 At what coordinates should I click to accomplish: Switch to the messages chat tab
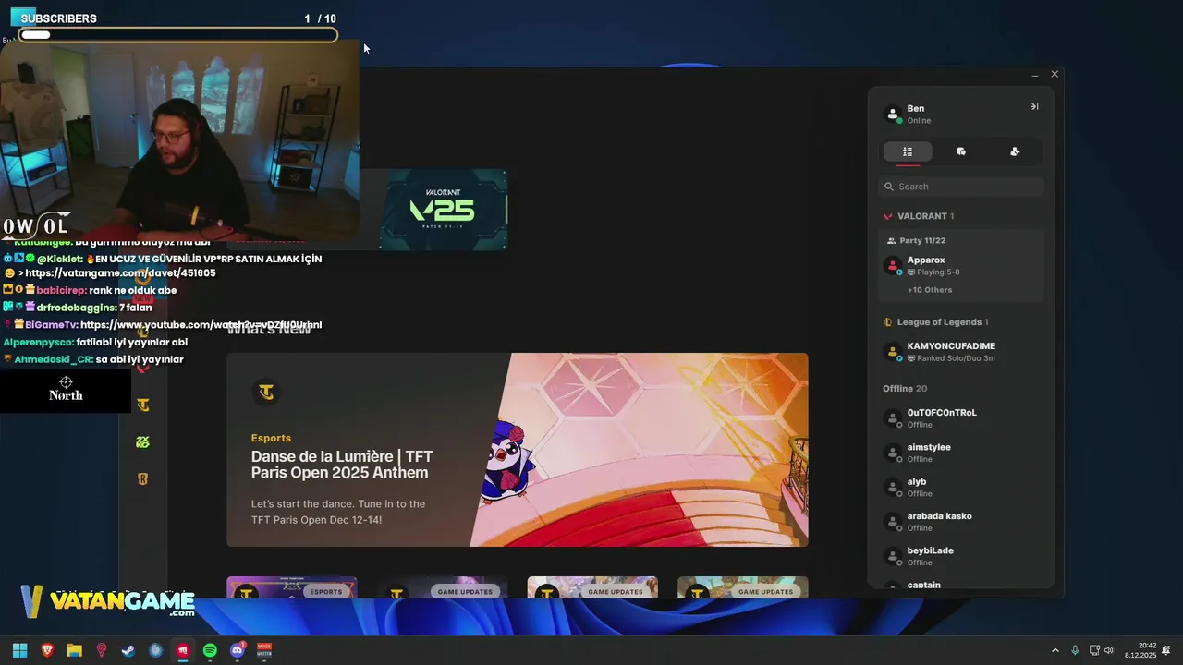961,151
